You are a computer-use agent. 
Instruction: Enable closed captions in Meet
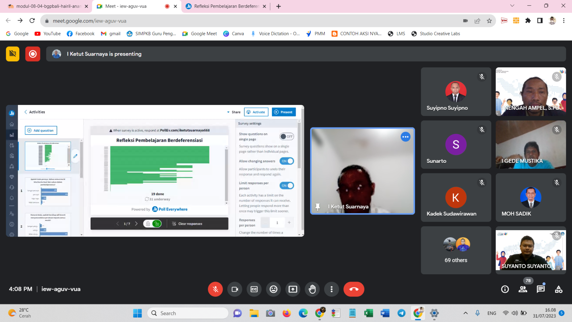(254, 289)
